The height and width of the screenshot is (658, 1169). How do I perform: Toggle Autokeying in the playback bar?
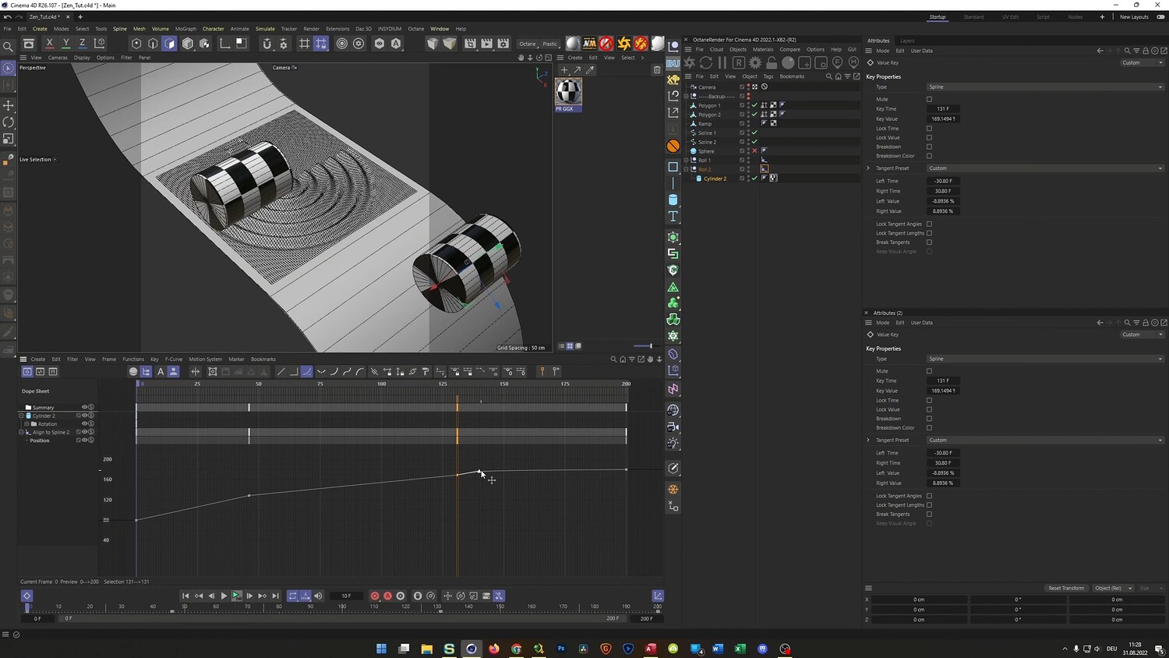click(387, 596)
